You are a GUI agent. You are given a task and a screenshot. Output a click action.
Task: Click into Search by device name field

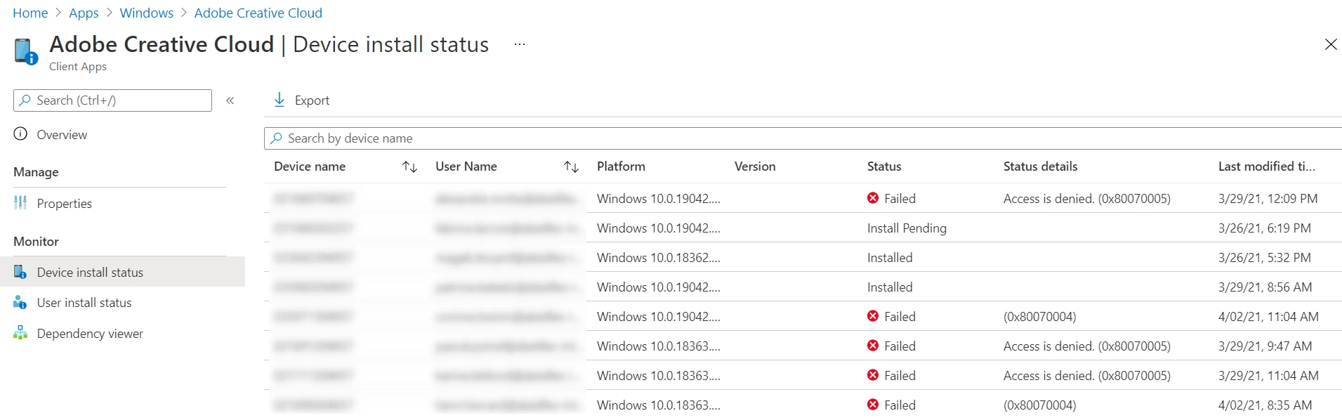tap(803, 138)
